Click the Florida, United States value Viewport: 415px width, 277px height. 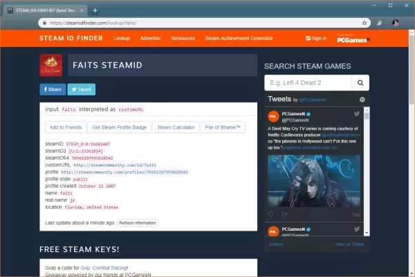pos(91,207)
